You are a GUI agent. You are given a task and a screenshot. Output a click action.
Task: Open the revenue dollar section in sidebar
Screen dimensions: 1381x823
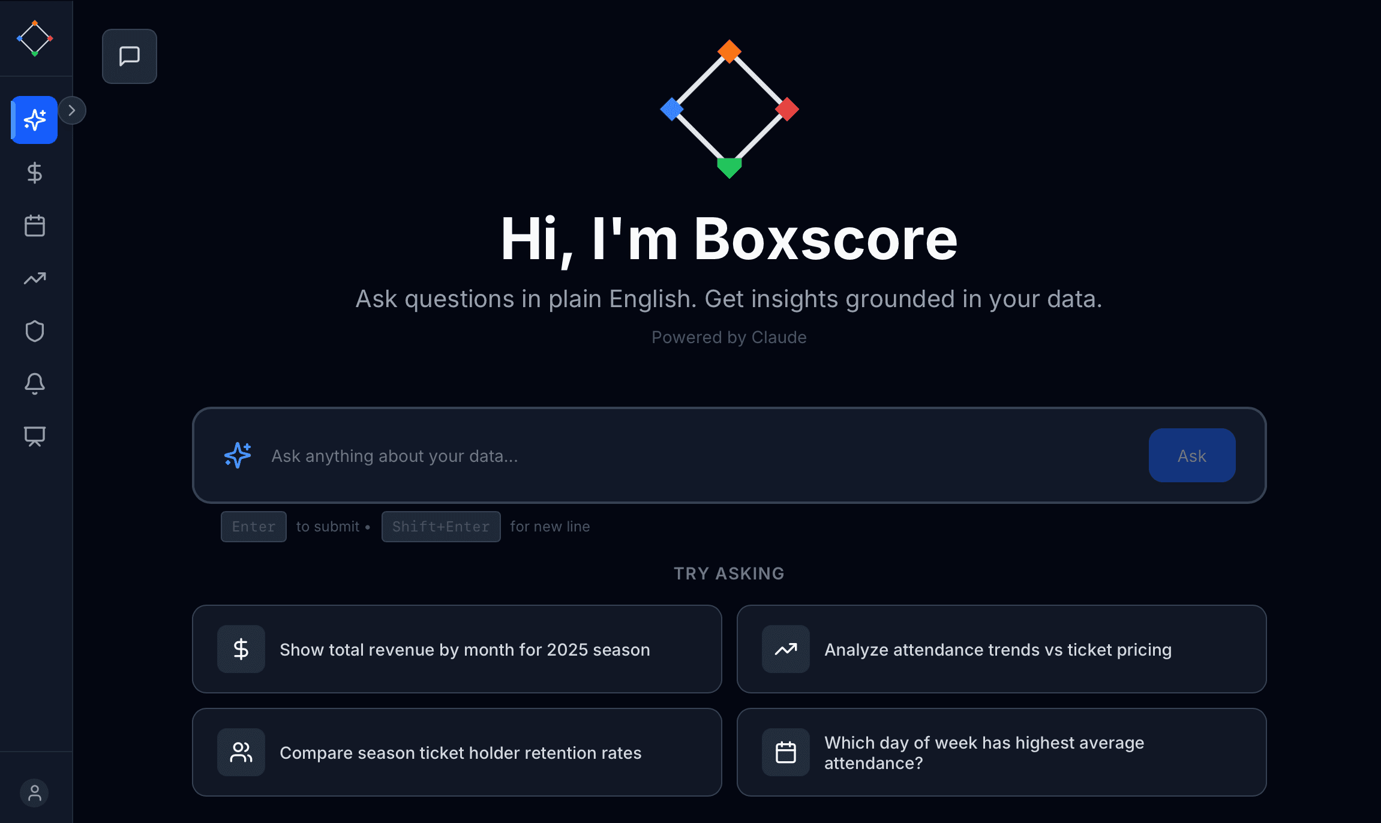pos(34,173)
